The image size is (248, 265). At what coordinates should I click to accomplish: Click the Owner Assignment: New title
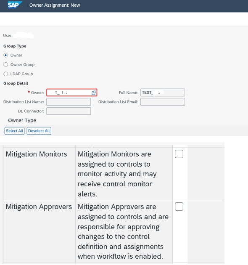pos(55,5)
